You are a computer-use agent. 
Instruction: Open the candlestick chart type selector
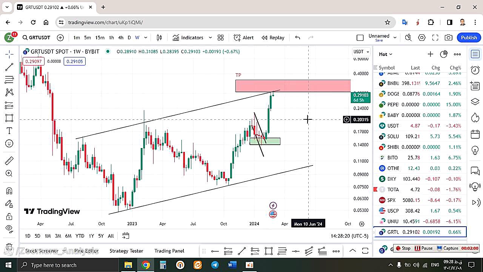coord(159,37)
